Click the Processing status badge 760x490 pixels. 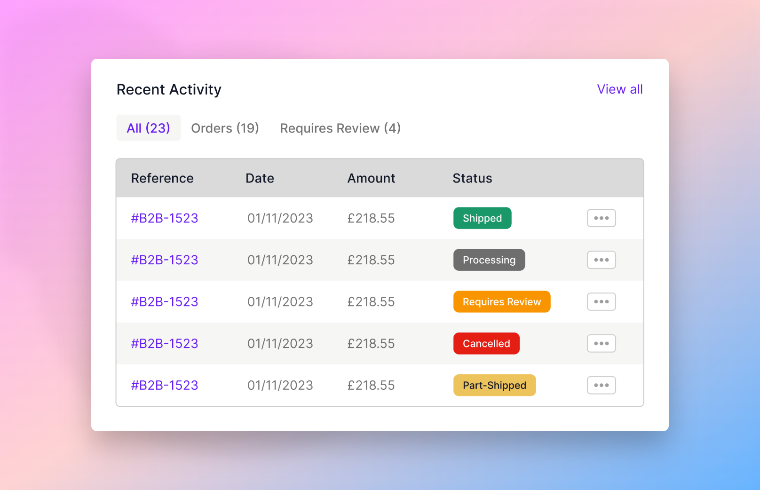pos(489,260)
